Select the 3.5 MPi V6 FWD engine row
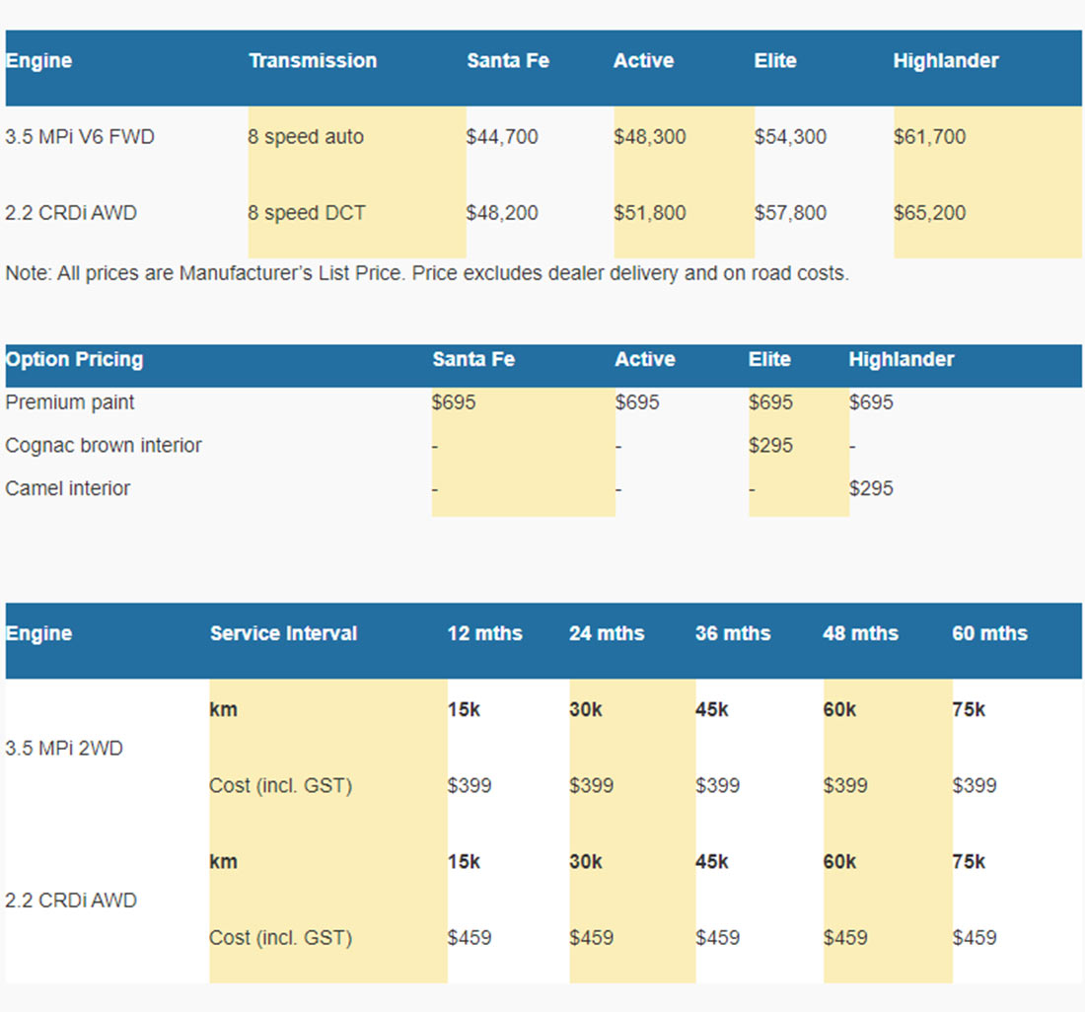This screenshot has height=1012, width=1085. (80, 137)
